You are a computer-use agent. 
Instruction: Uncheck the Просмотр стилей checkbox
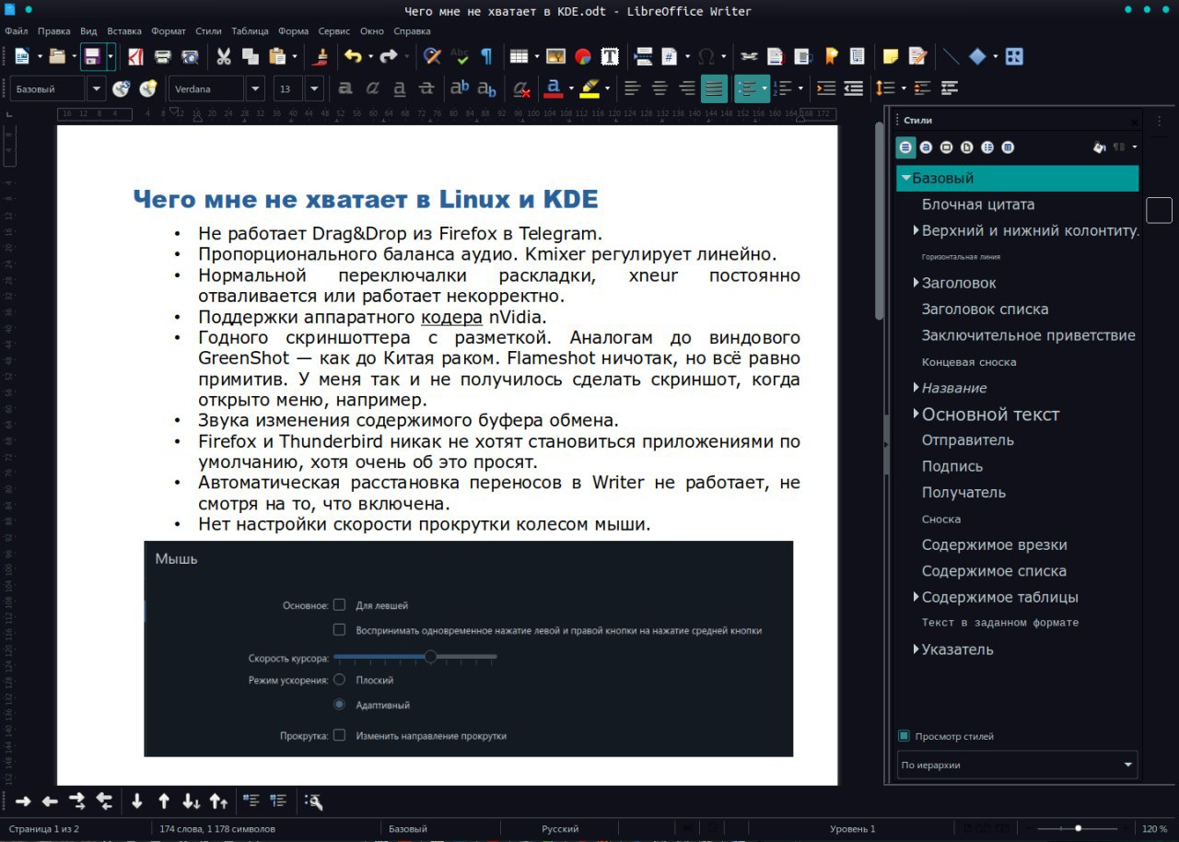pos(904,736)
